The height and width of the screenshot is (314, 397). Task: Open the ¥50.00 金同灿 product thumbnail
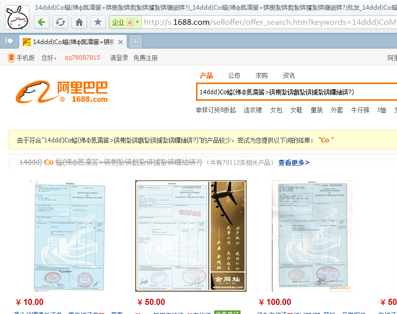(190, 236)
